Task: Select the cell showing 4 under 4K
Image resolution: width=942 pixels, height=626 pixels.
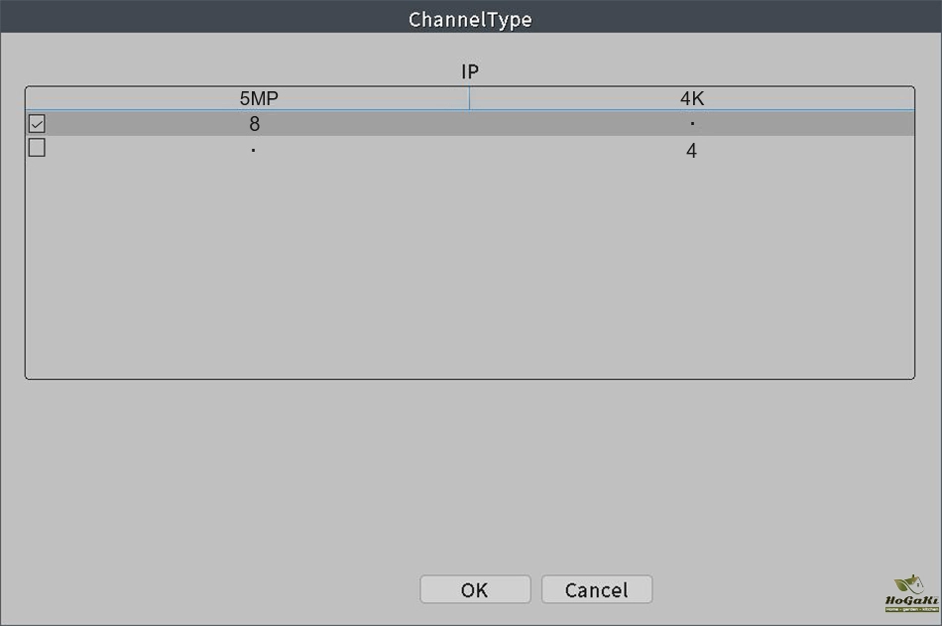Action: click(691, 151)
